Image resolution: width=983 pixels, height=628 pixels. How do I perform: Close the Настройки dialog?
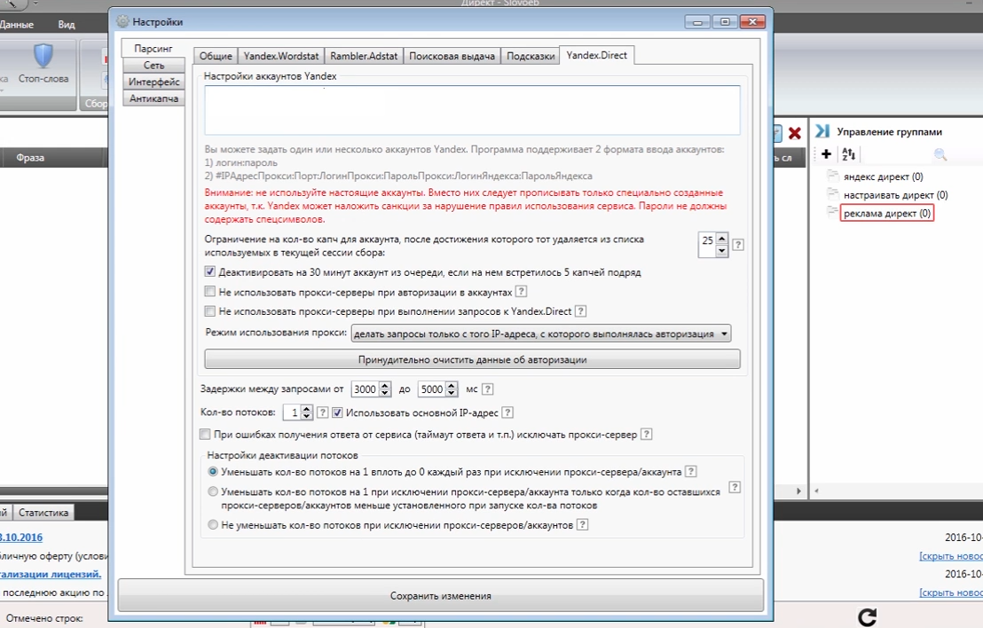click(x=752, y=22)
